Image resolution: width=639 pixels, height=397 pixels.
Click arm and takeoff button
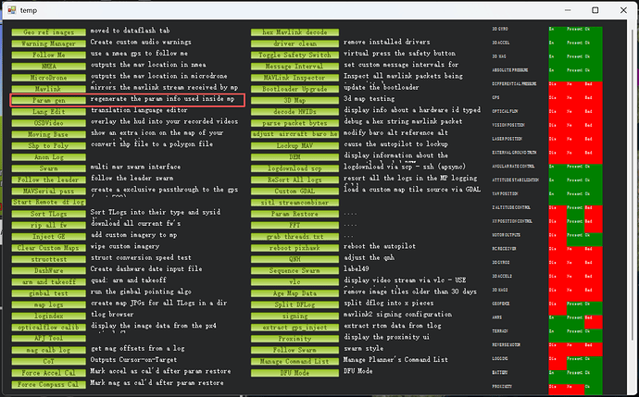pos(48,281)
